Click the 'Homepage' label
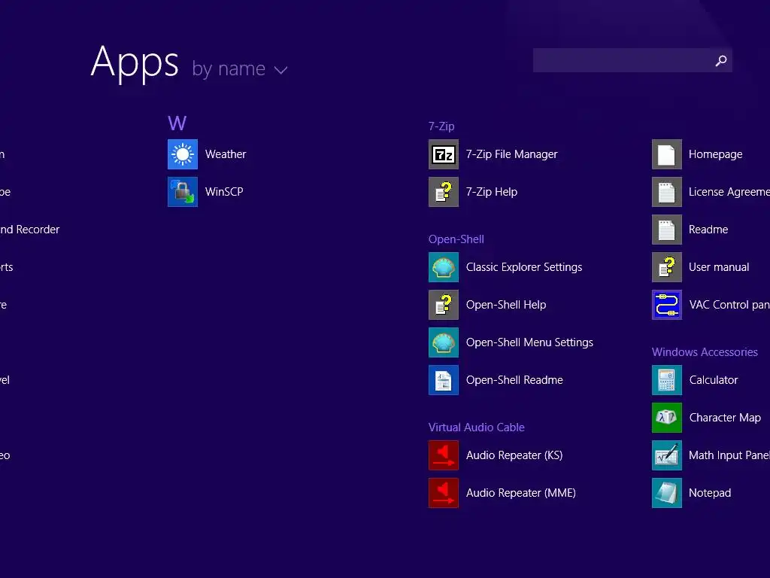The width and height of the screenshot is (770, 578). pyautogui.click(x=716, y=154)
